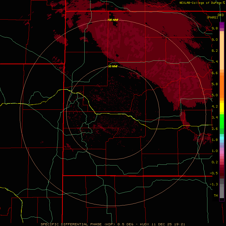Click the 50 NMI range ring label

pos(113,66)
